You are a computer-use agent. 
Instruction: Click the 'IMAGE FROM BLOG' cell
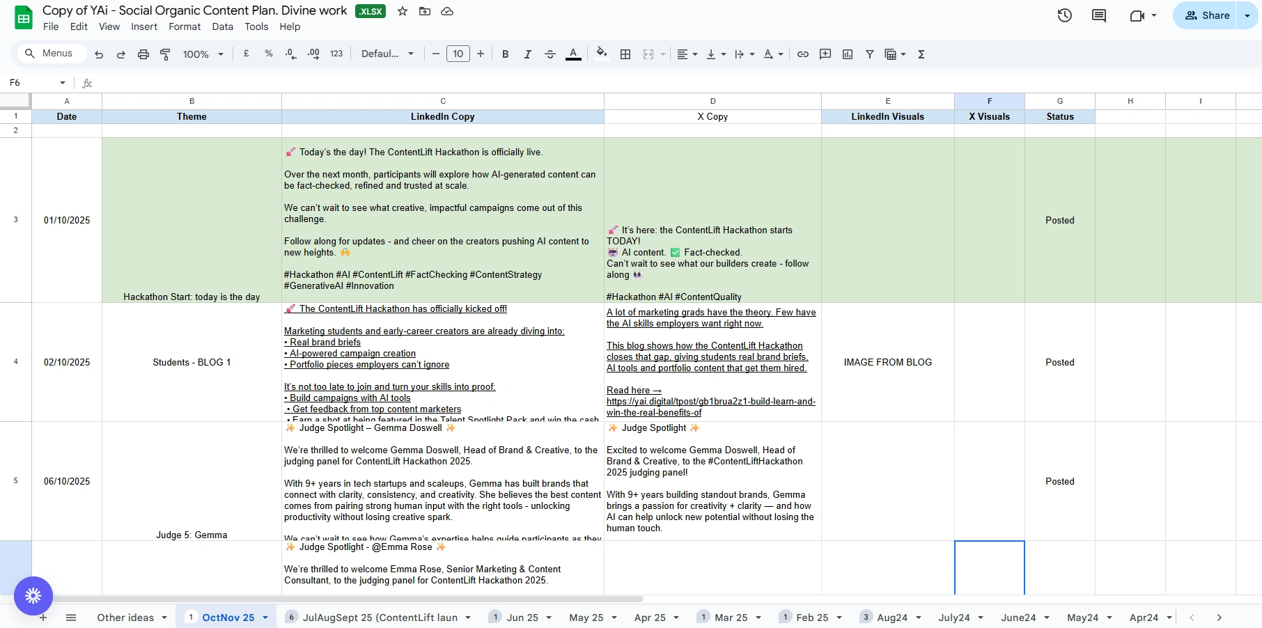click(x=888, y=362)
